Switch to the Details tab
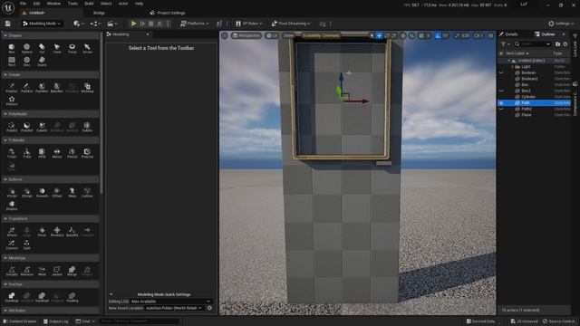580x326 pixels. tap(509, 34)
